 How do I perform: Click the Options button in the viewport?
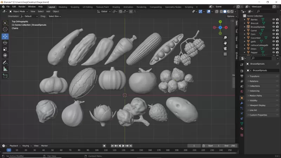click(x=231, y=16)
